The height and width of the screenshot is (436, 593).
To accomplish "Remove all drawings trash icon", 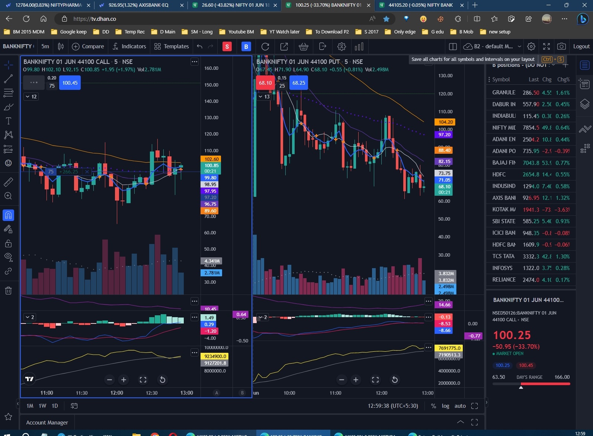I will 8,290.
